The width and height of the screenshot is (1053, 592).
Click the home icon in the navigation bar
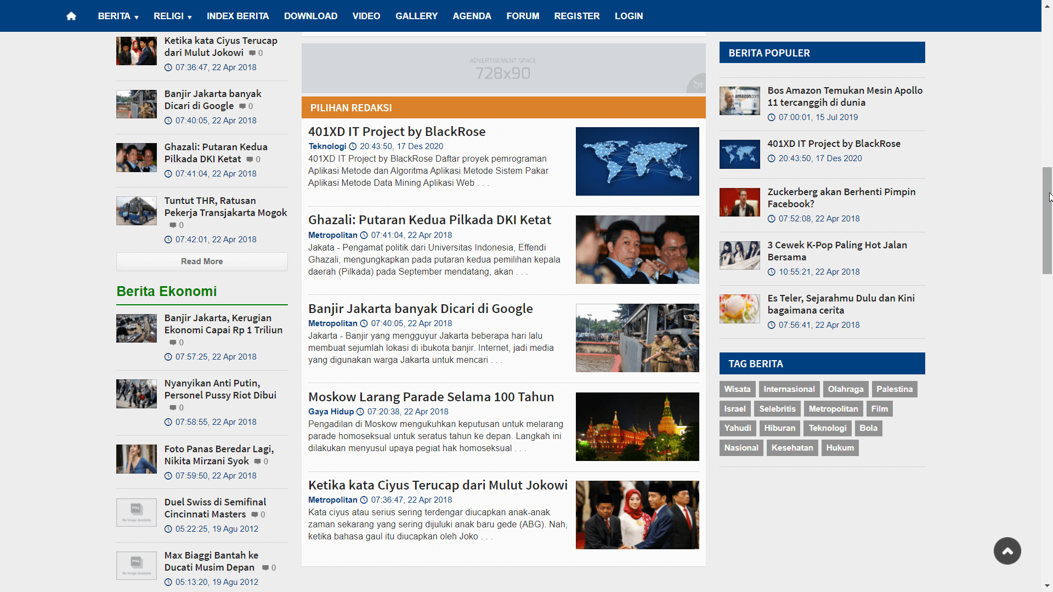(71, 16)
